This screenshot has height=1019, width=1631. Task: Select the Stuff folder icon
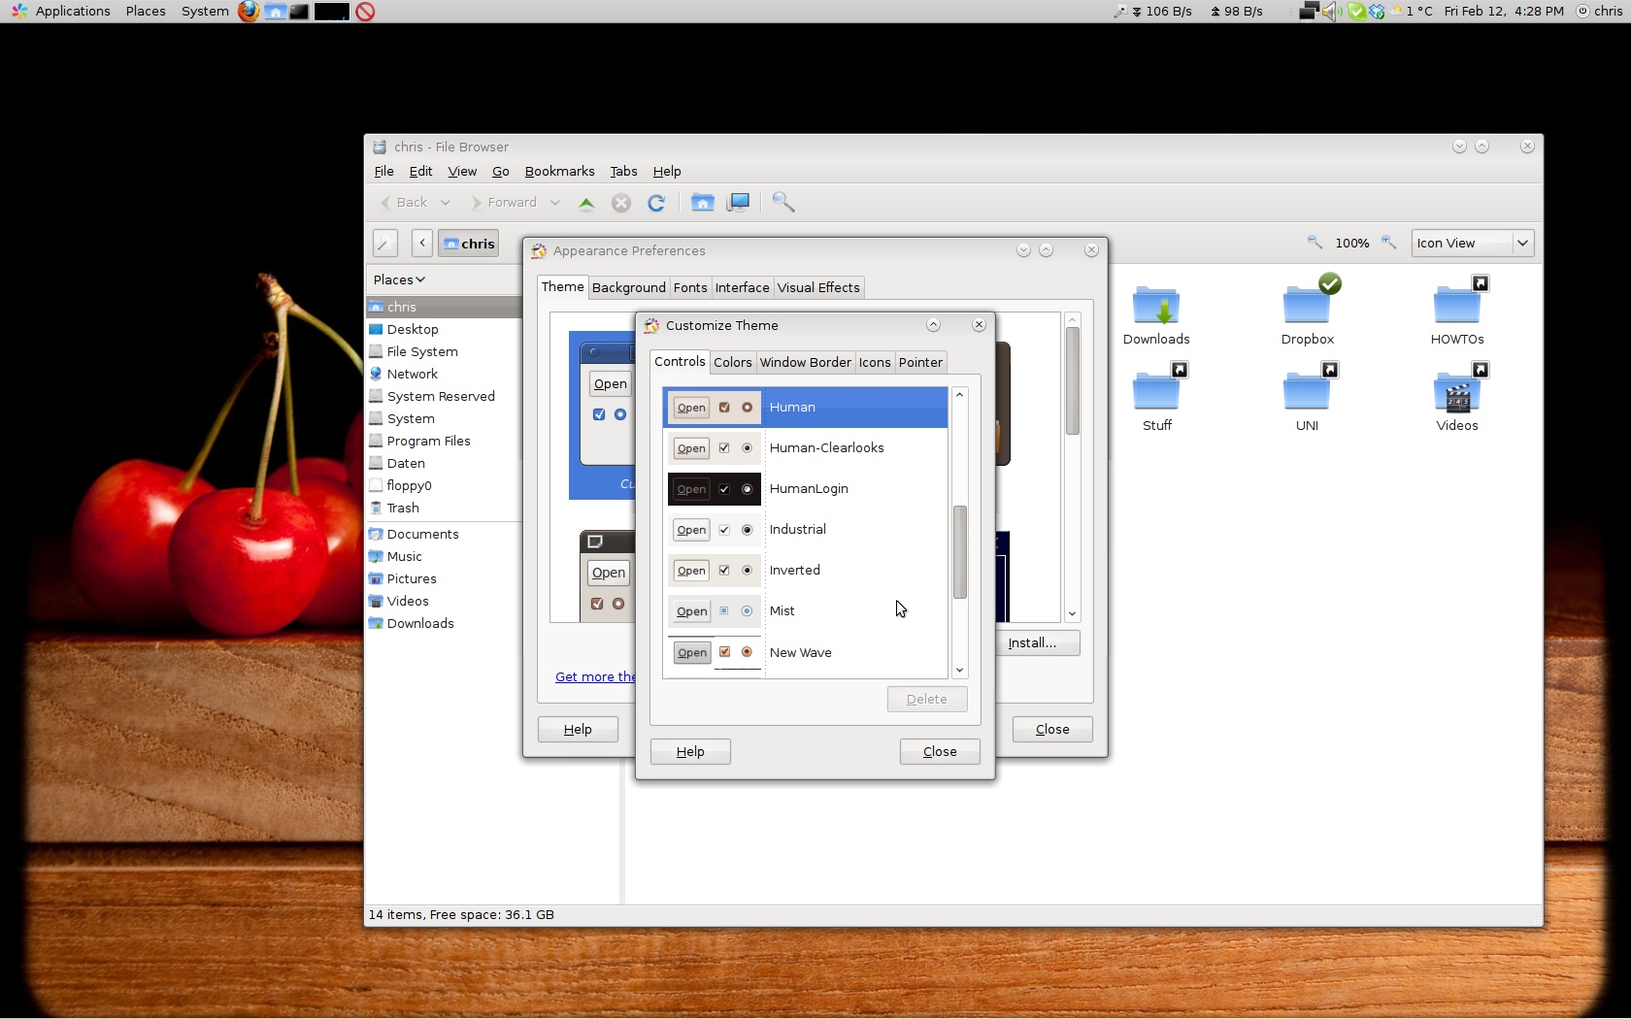tap(1156, 389)
